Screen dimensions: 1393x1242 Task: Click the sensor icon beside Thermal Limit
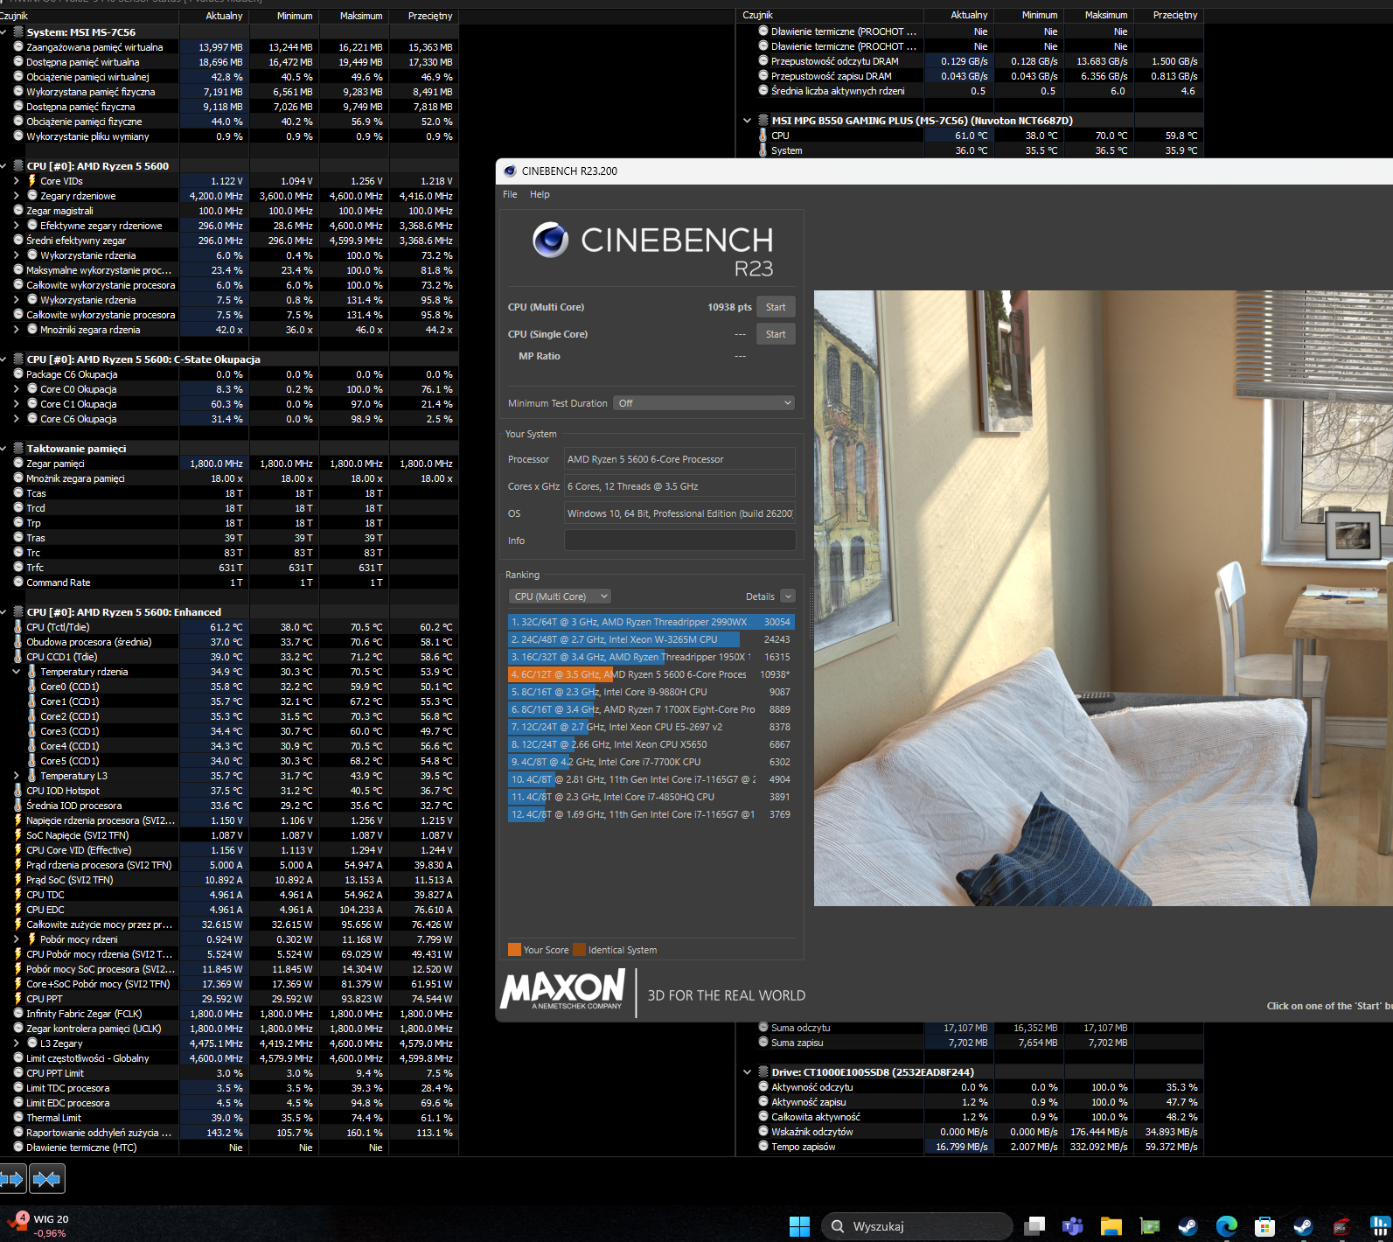[18, 1118]
